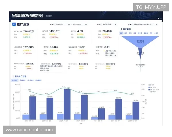
Task: Click the light bar labeled 2.84万
Action: click(95, 118)
